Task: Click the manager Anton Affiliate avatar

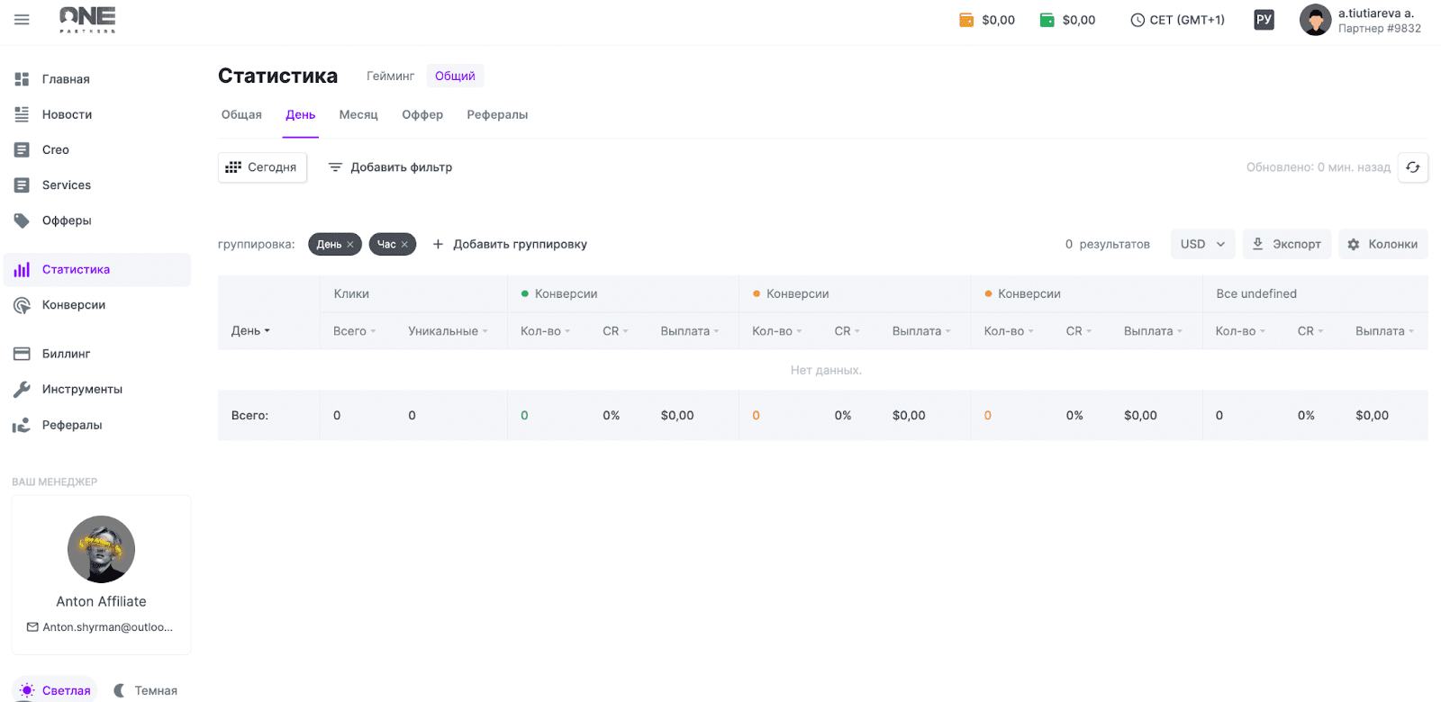Action: 101,549
